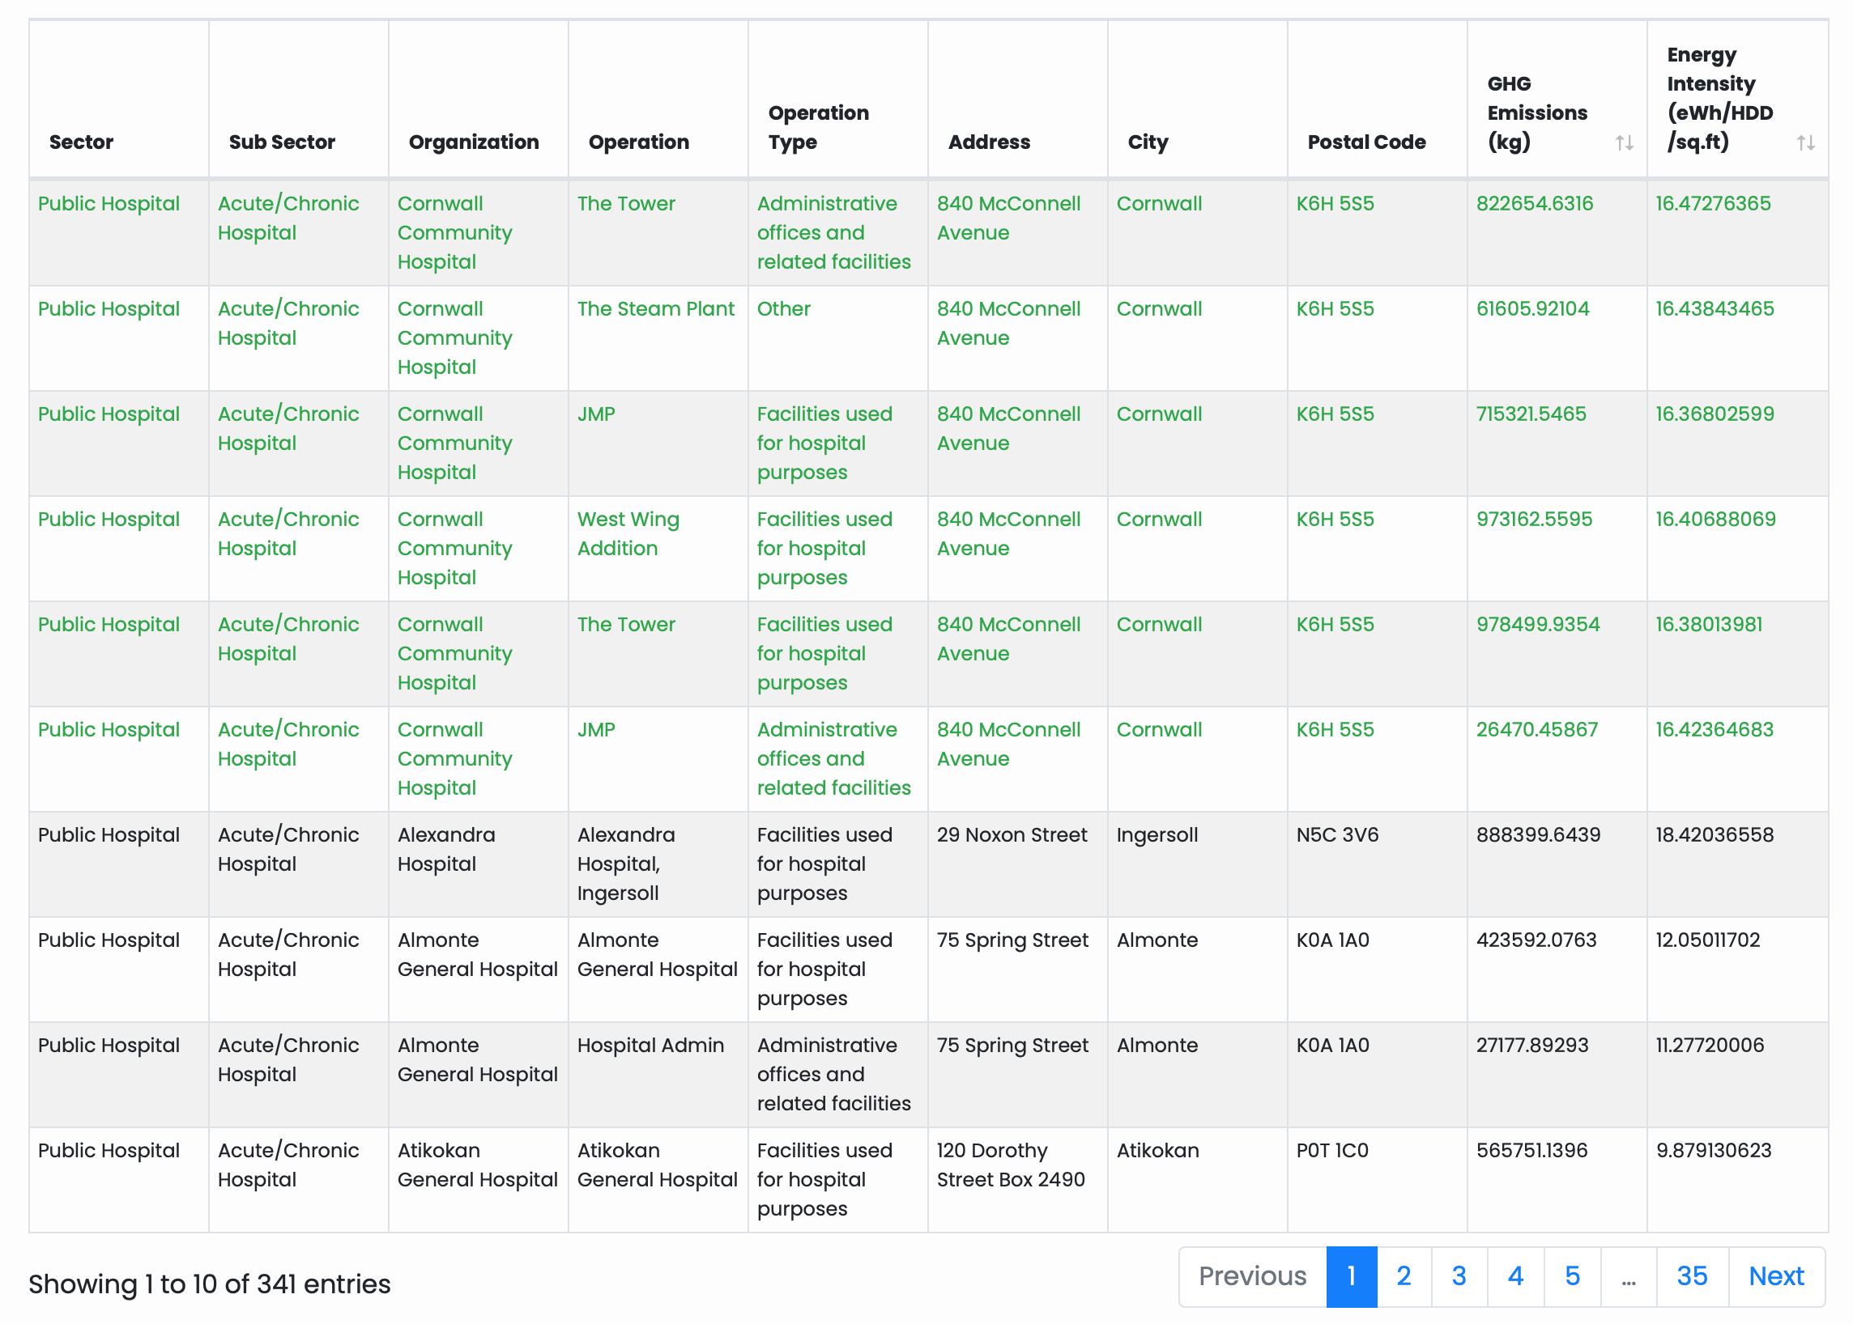Click the Sub Sector column header
The height and width of the screenshot is (1324, 1853).
(x=299, y=100)
